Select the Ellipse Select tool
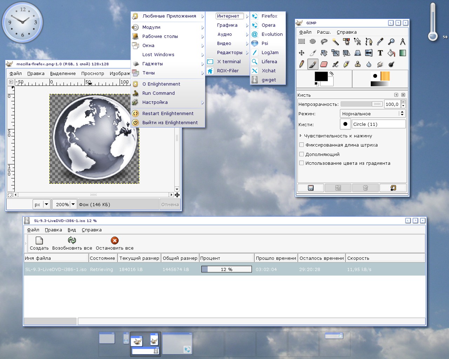This screenshot has height=359, width=449. (x=313, y=42)
